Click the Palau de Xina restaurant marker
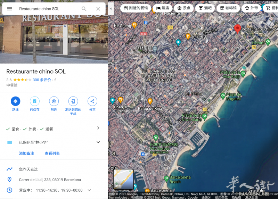 [150, 101]
